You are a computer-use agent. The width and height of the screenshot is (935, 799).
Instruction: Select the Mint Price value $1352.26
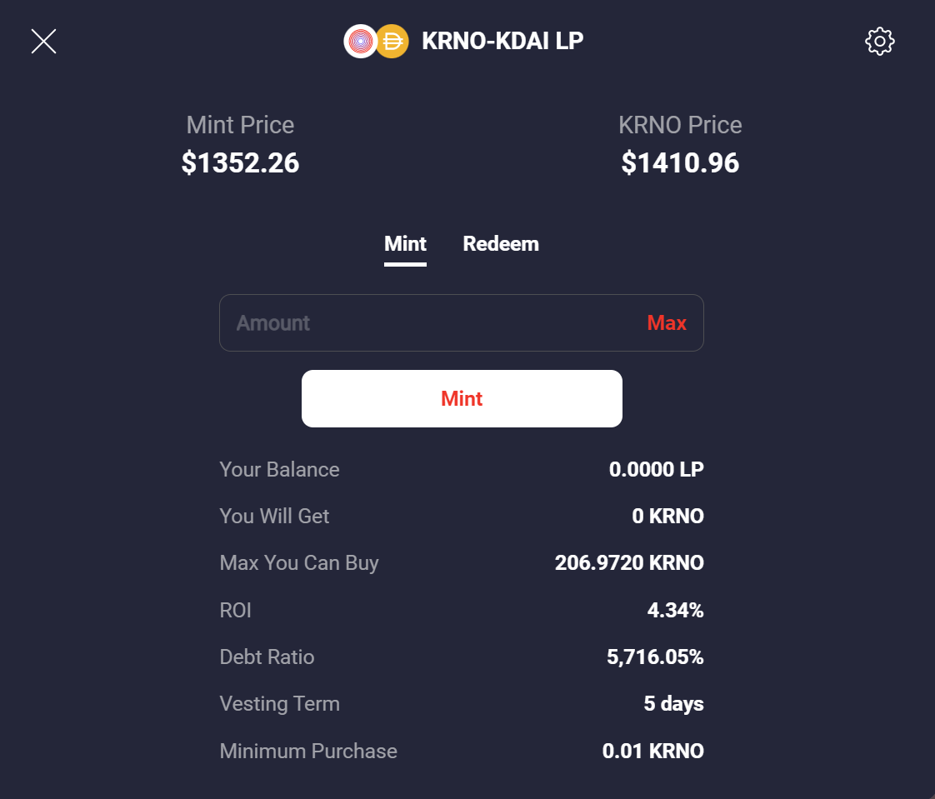tap(240, 162)
